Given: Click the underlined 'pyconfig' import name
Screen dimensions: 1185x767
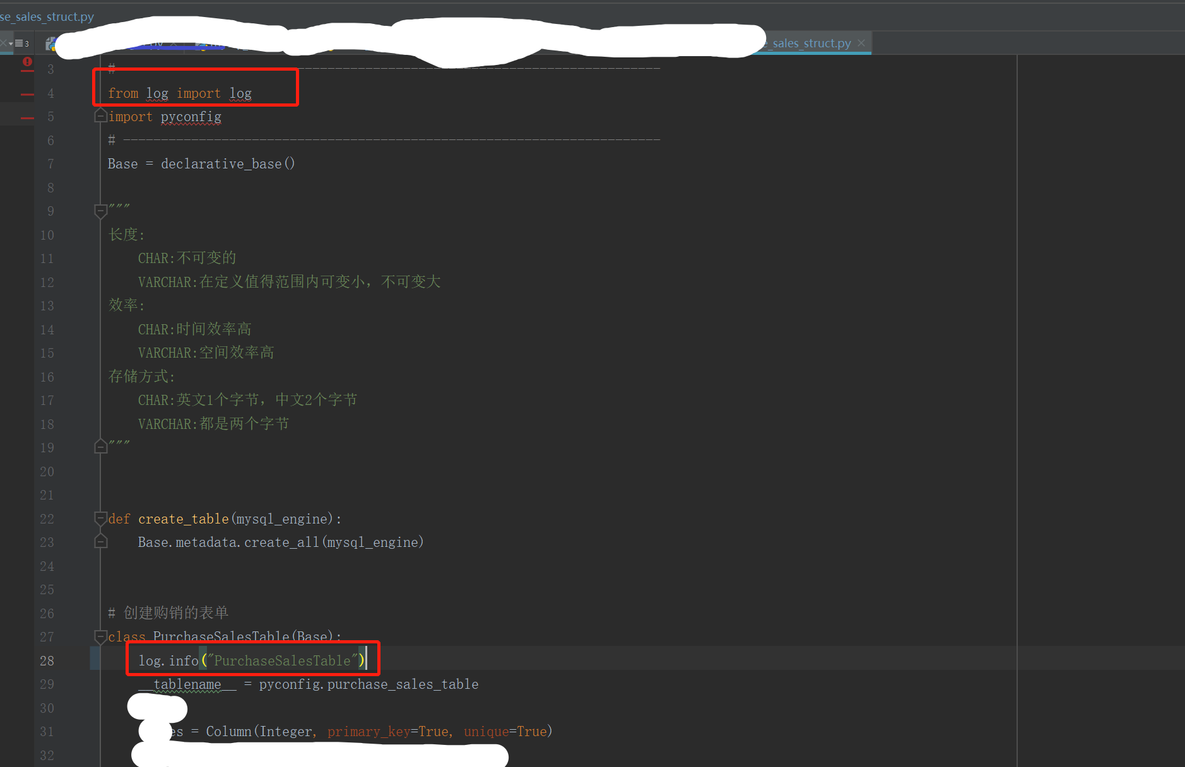Looking at the screenshot, I should click(x=191, y=116).
